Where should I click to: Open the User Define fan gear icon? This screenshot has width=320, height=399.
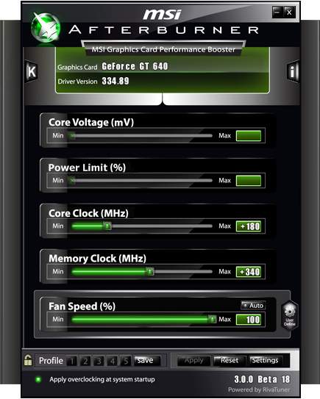tap(290, 315)
